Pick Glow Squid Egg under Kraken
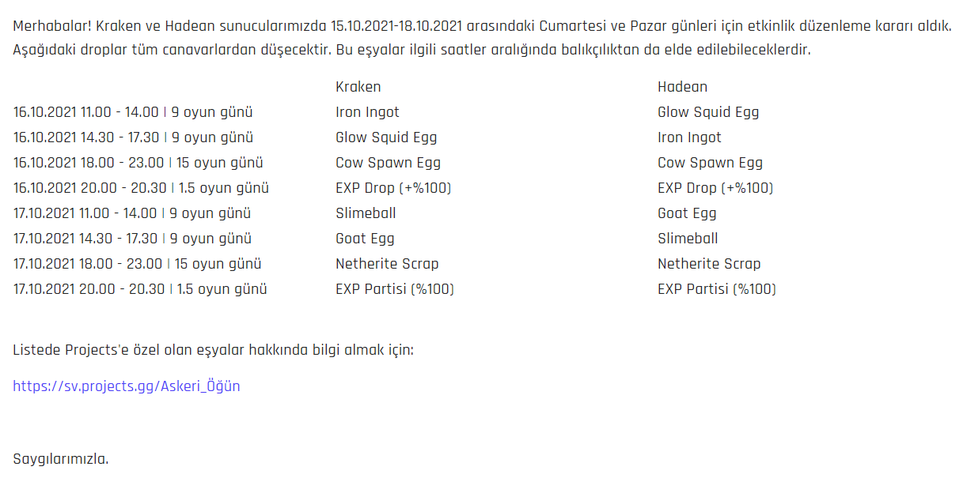 coord(386,137)
